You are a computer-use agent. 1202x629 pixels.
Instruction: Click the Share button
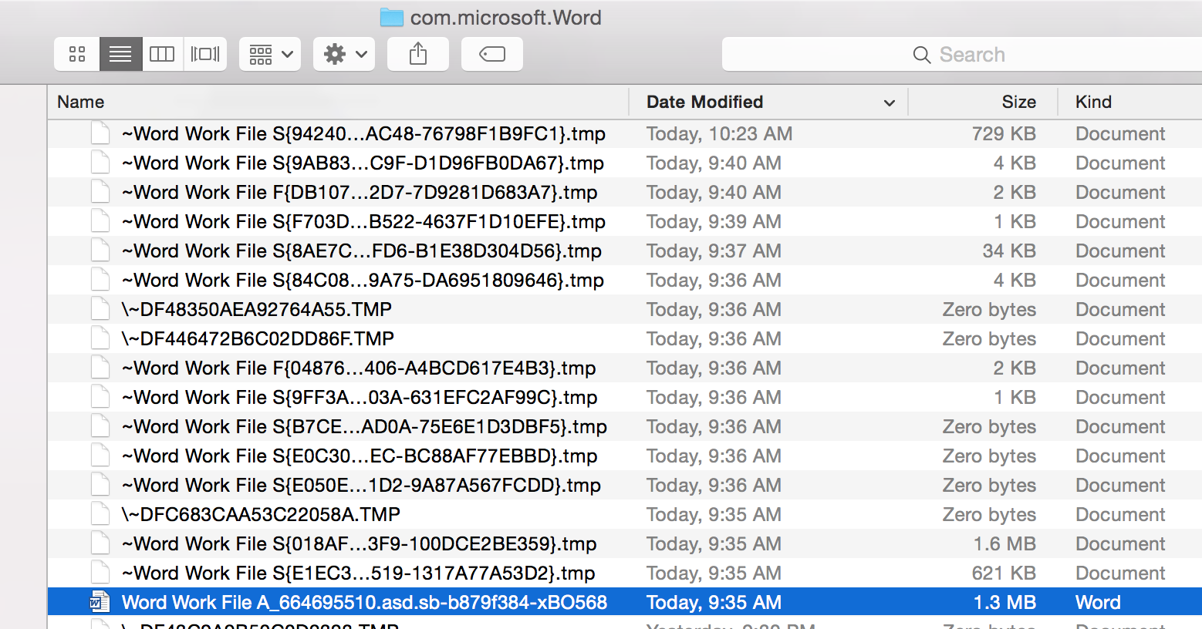pyautogui.click(x=418, y=54)
